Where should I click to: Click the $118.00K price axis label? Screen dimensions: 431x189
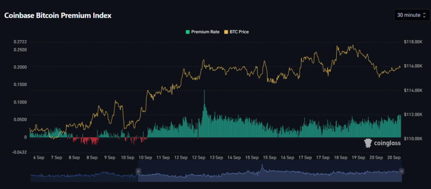(x=412, y=42)
